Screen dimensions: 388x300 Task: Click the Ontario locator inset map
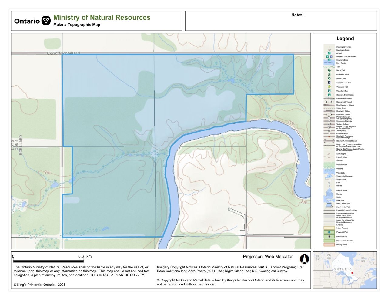(x=345, y=270)
